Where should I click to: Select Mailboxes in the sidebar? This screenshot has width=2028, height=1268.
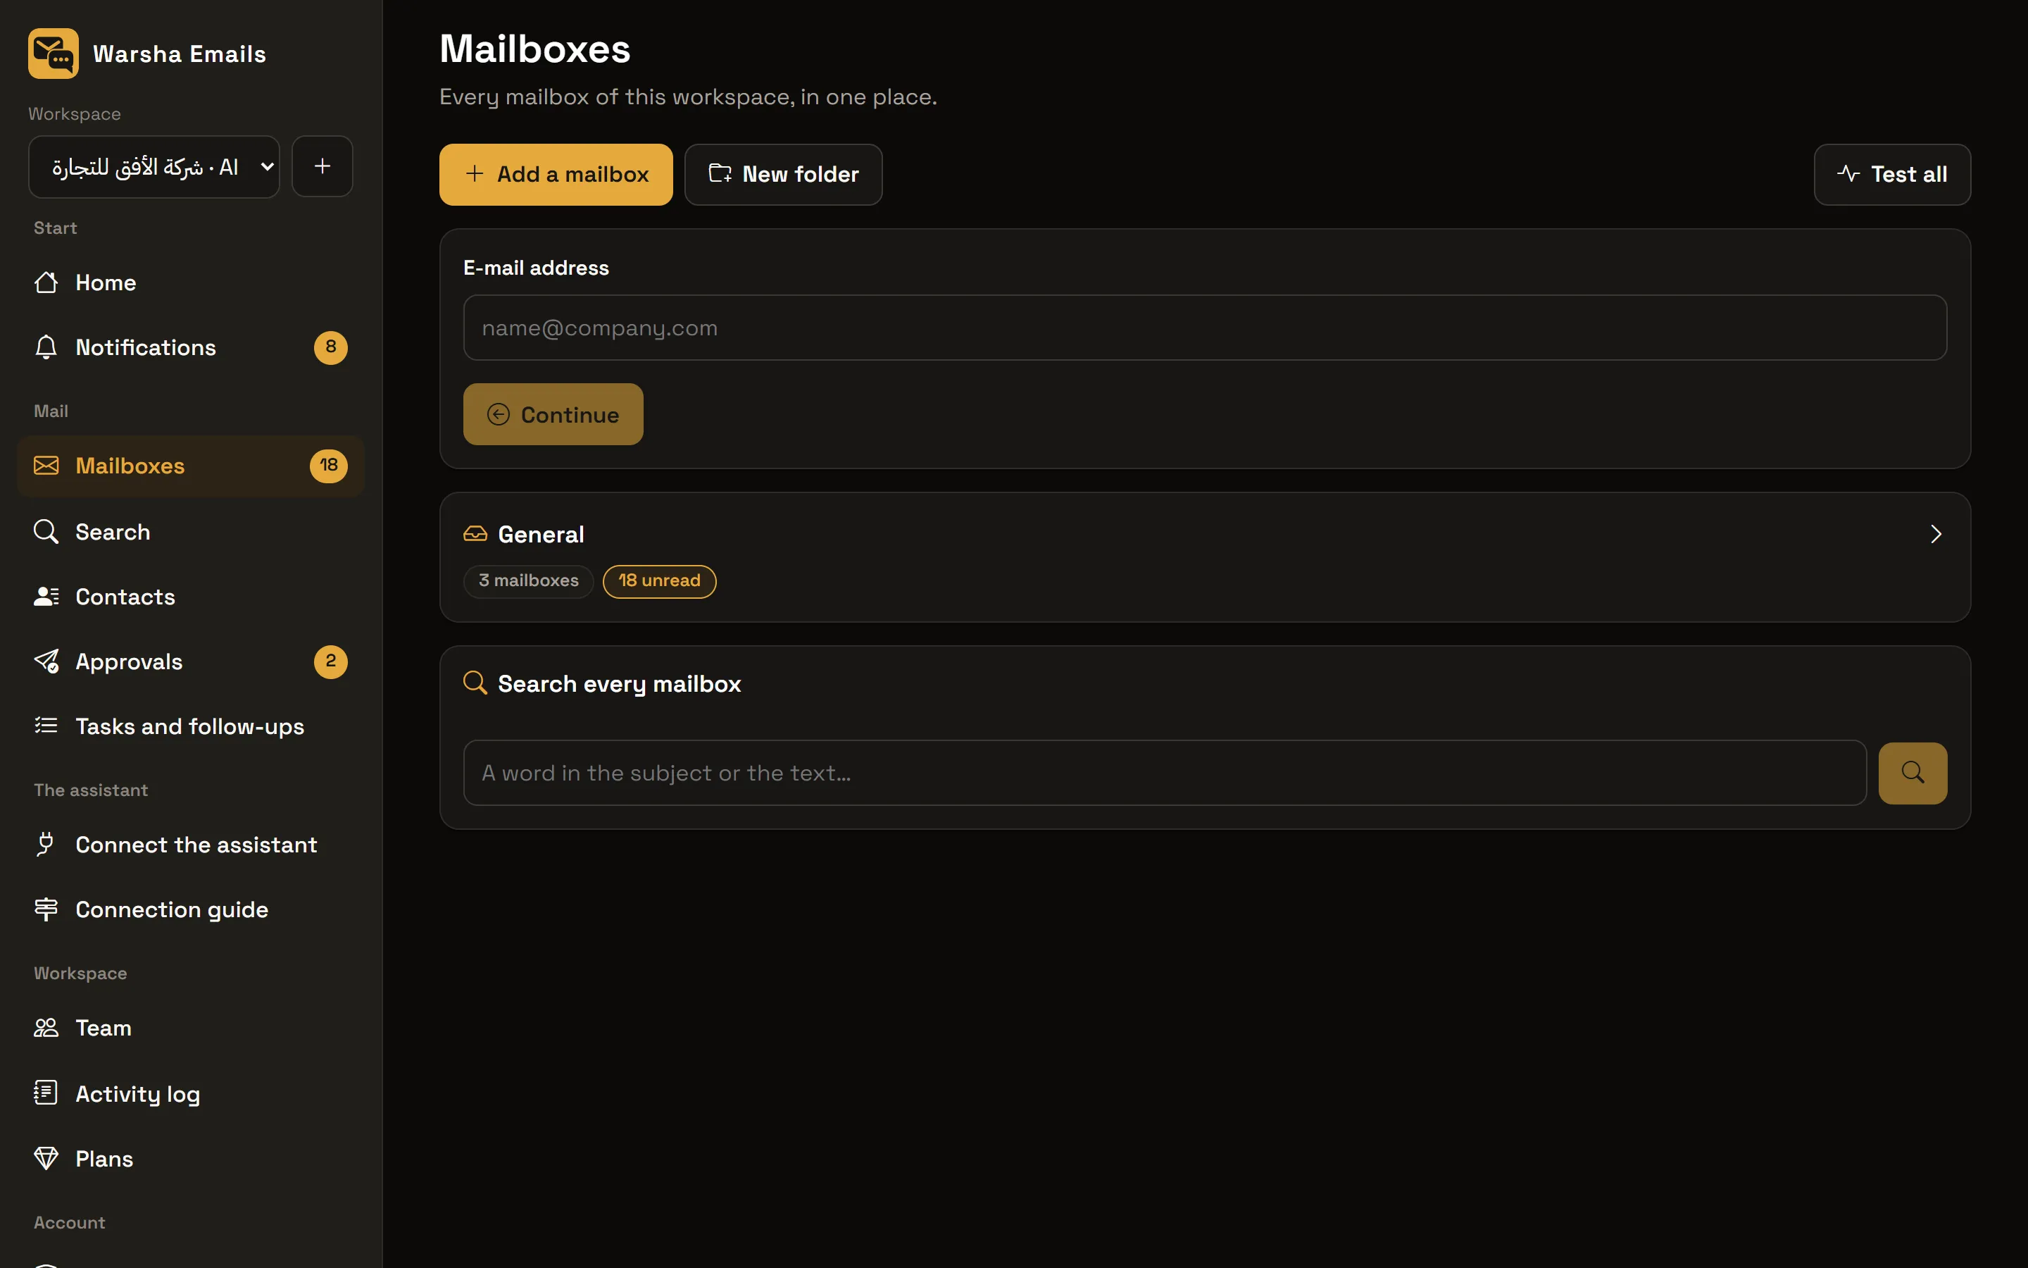coord(190,466)
